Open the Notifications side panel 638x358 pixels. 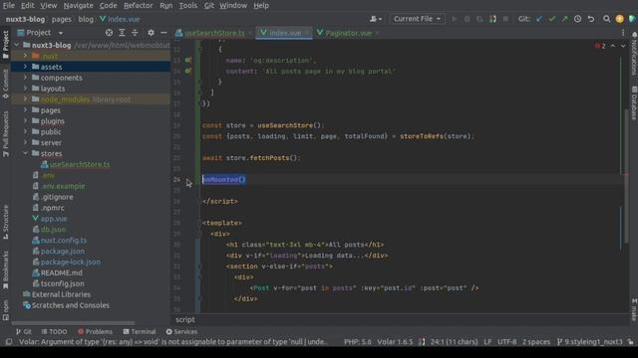point(634,54)
